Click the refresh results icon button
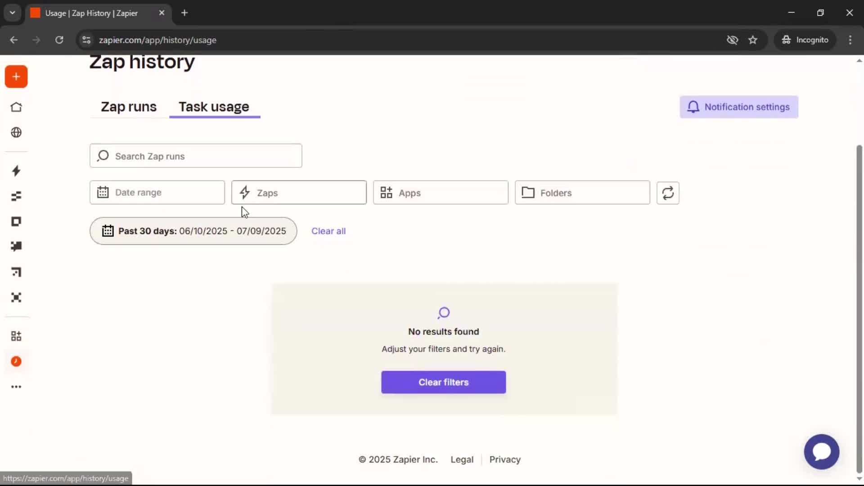Screen dimensions: 864x486 (668, 193)
